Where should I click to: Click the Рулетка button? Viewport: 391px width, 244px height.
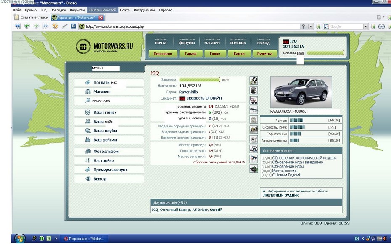265,54
